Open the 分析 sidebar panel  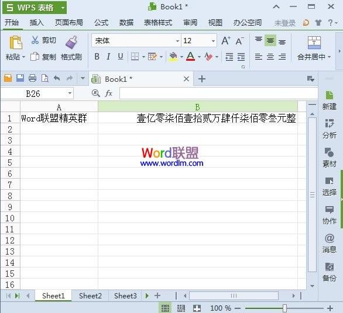coord(329,129)
